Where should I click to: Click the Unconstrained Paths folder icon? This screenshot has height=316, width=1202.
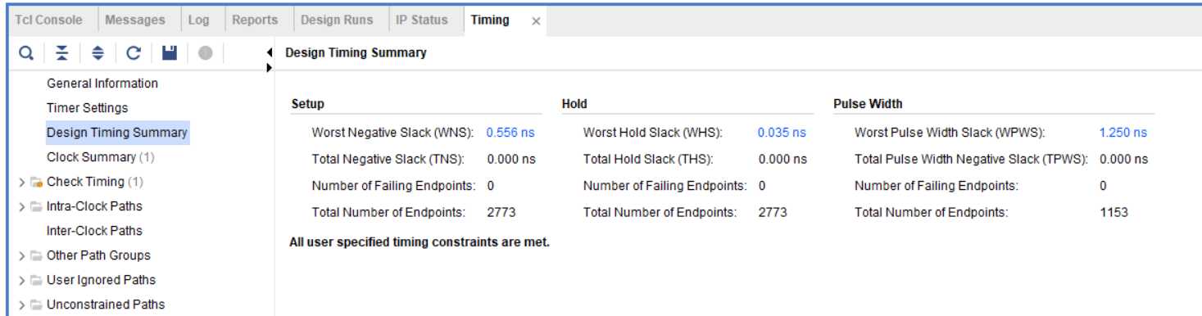[36, 305]
